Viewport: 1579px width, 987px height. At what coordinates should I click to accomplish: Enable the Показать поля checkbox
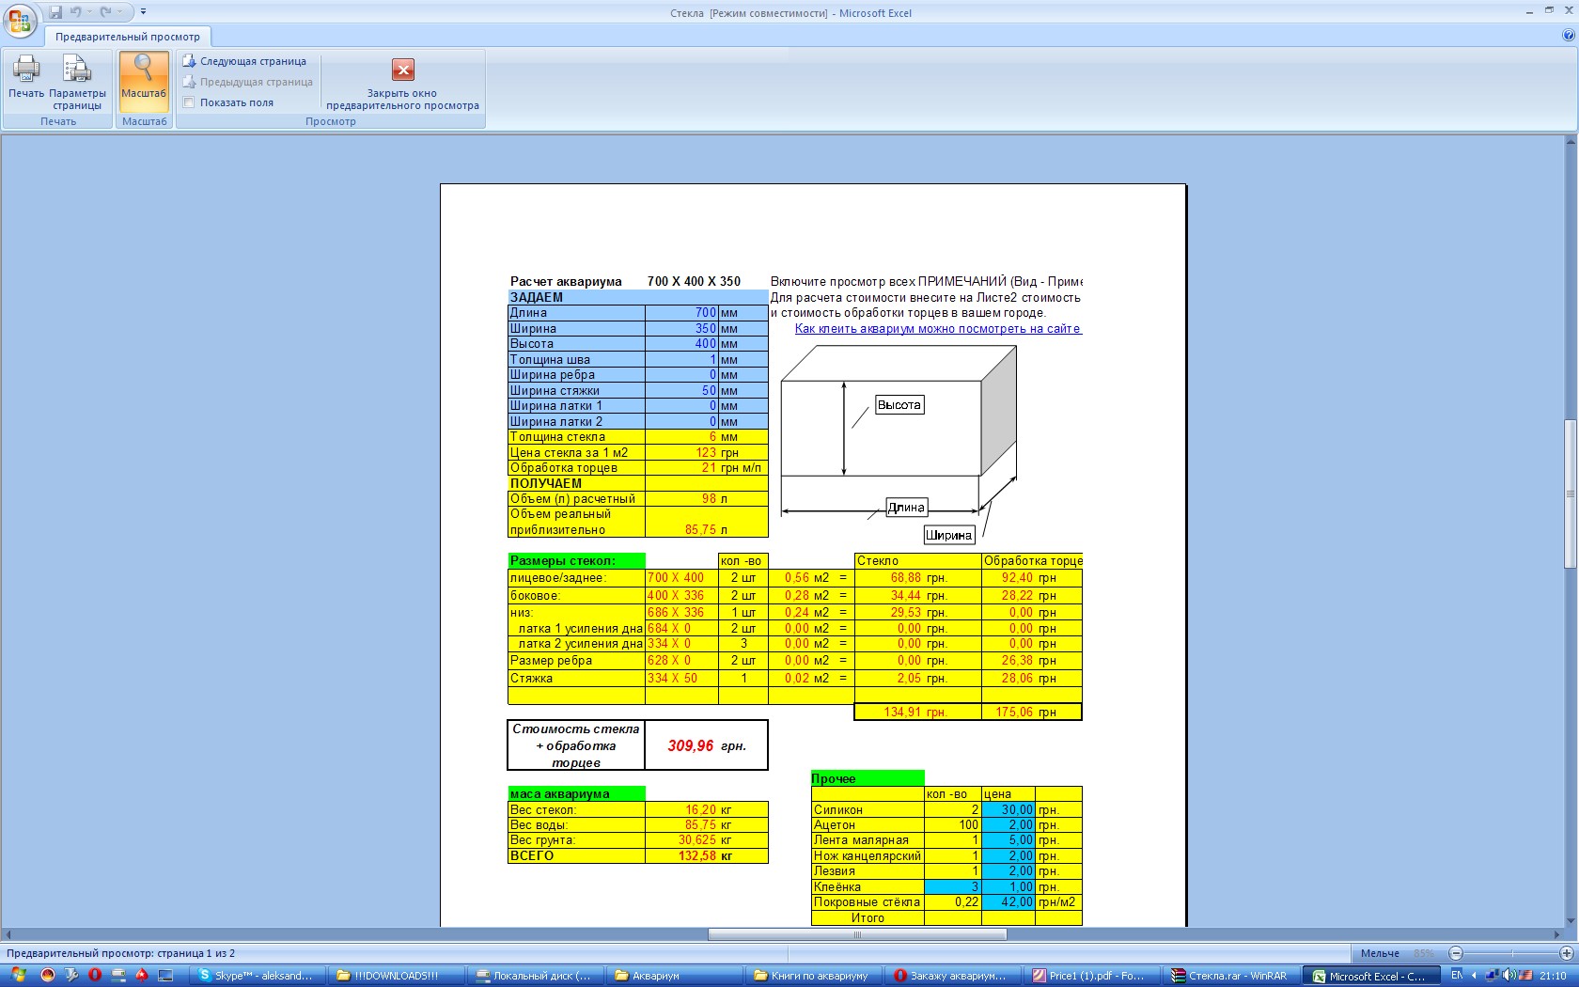click(189, 102)
